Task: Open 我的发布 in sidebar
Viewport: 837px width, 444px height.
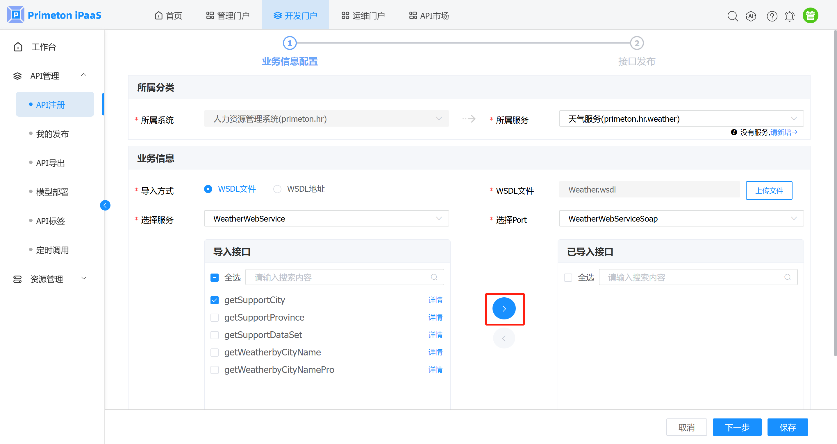Action: (x=52, y=134)
